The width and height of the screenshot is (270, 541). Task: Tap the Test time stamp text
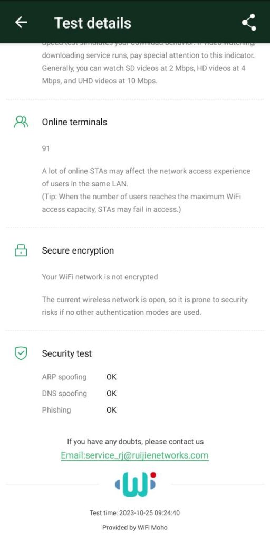point(134,513)
